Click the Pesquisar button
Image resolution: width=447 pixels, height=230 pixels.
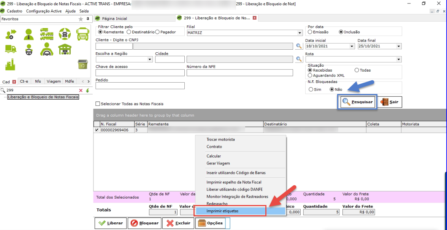click(x=358, y=102)
